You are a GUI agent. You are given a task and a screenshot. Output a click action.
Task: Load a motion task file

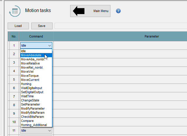[x=18, y=26]
